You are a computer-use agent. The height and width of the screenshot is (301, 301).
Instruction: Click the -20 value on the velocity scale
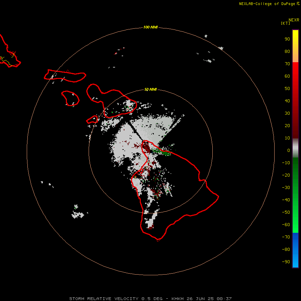pyautogui.click(x=286, y=175)
